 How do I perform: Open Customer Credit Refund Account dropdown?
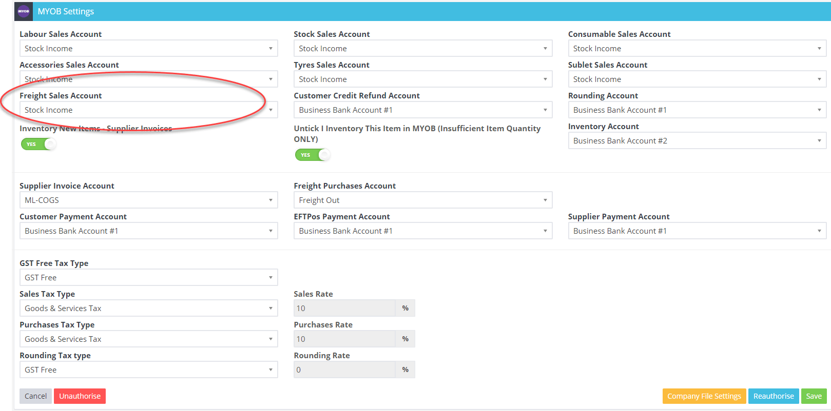pos(423,110)
